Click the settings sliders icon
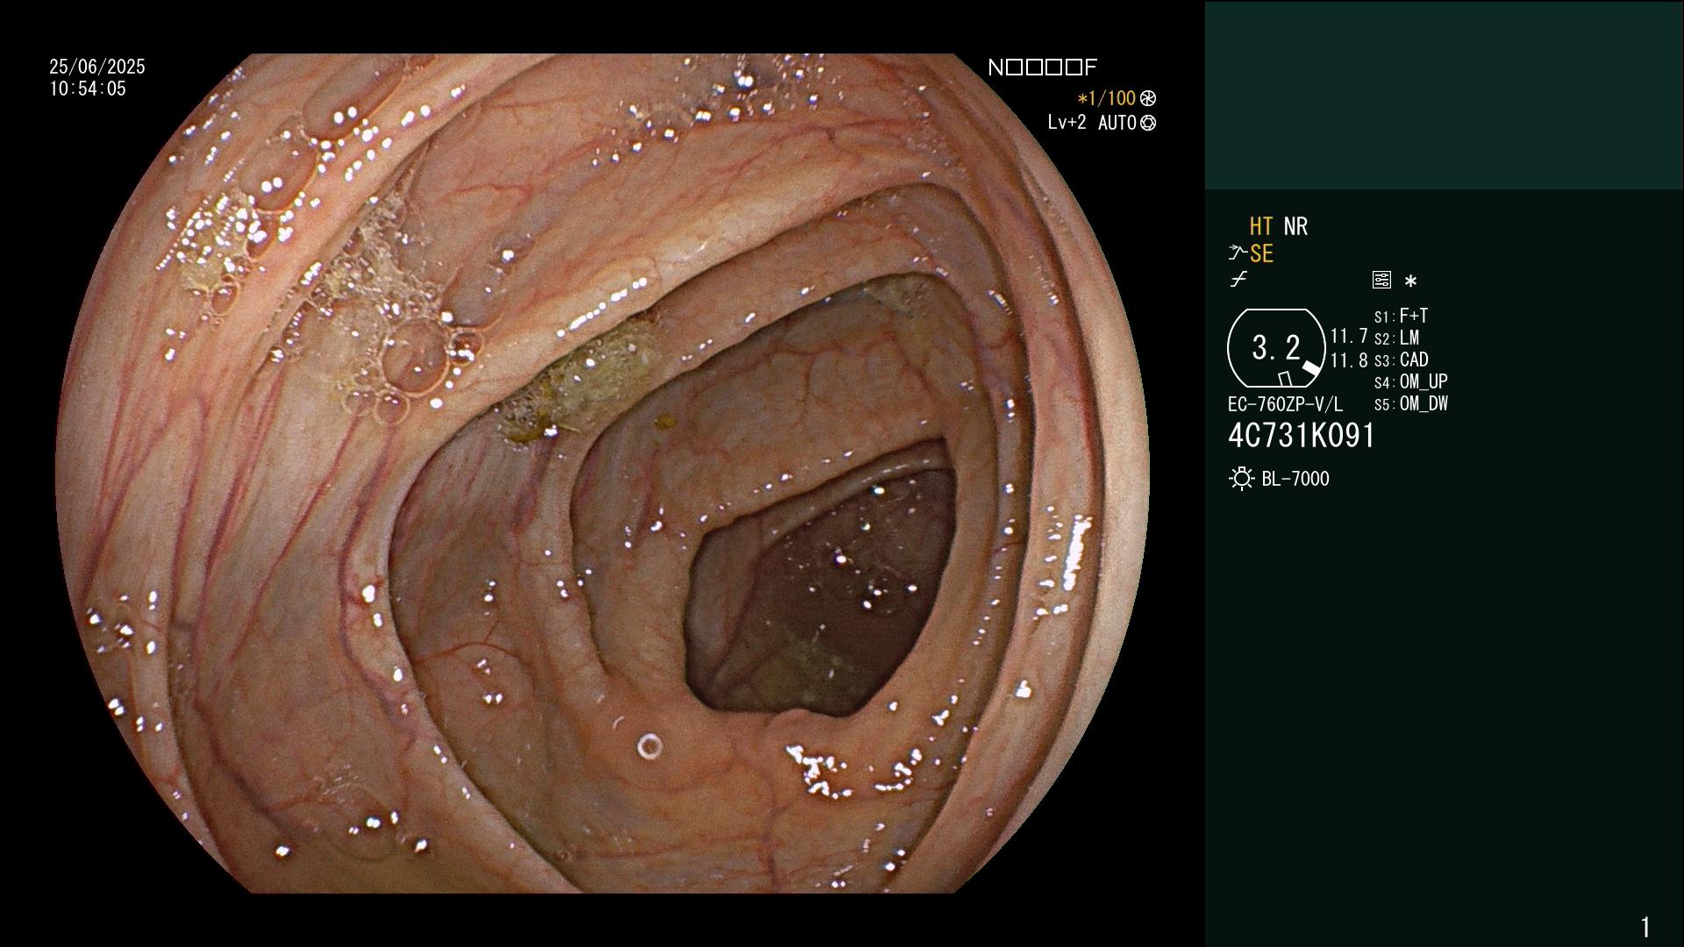This screenshot has width=1684, height=947. [1381, 280]
